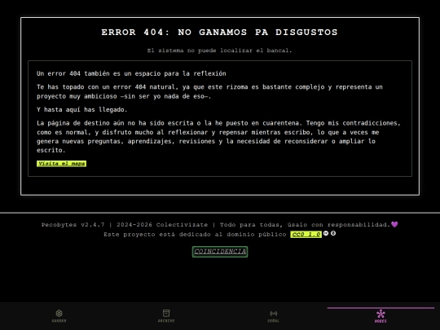Click the COINCIDENCIA button

click(x=220, y=252)
